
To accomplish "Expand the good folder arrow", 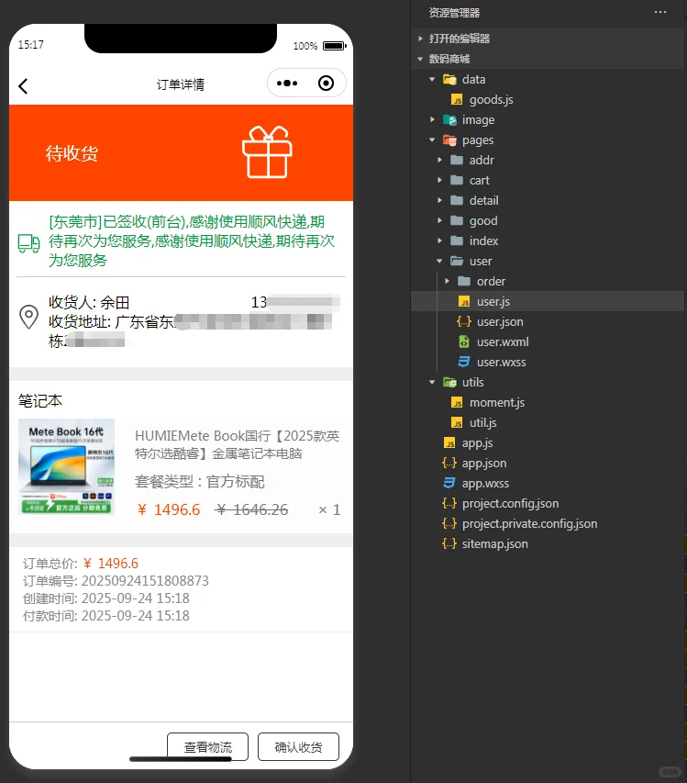I will point(439,220).
